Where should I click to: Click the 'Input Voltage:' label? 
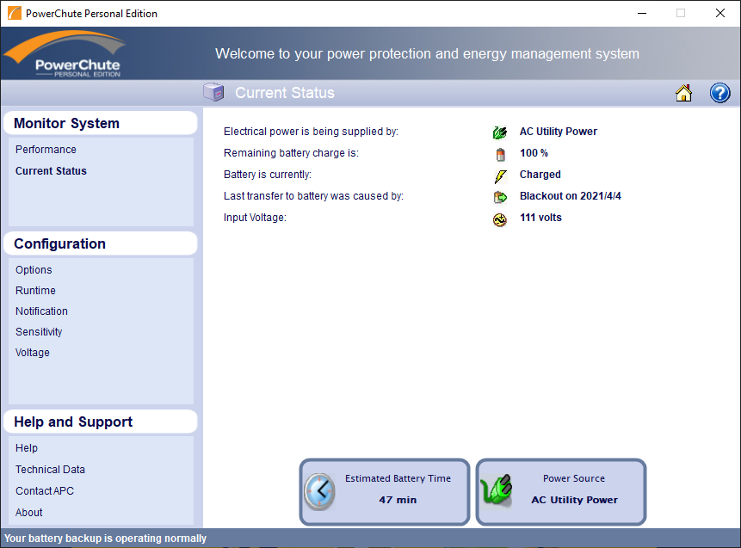point(255,218)
